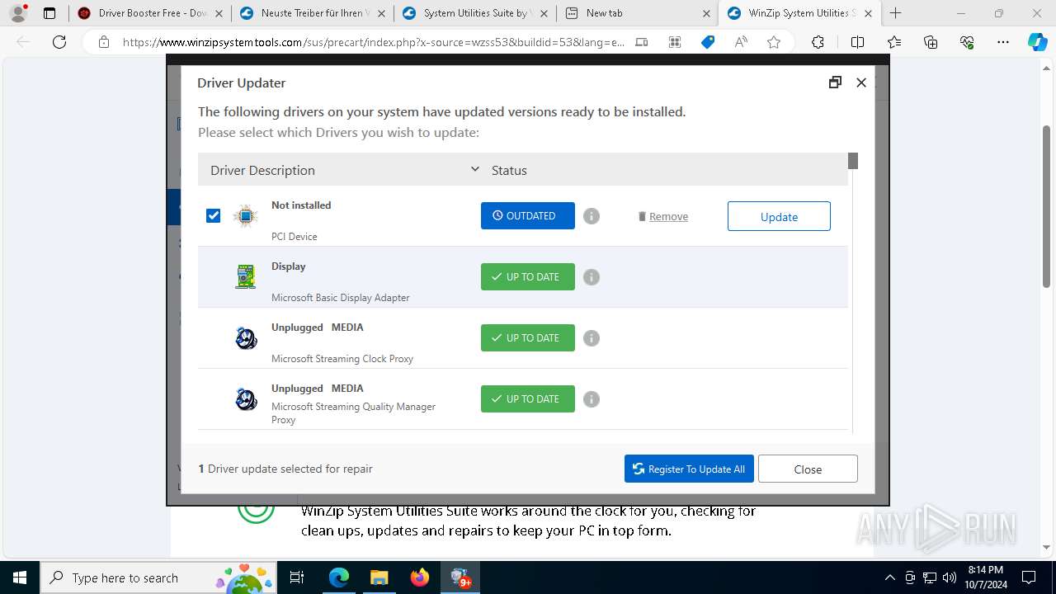The height and width of the screenshot is (594, 1056).
Task: Click UP TO DATE badge for Clock Proxy
Action: pyautogui.click(x=528, y=338)
